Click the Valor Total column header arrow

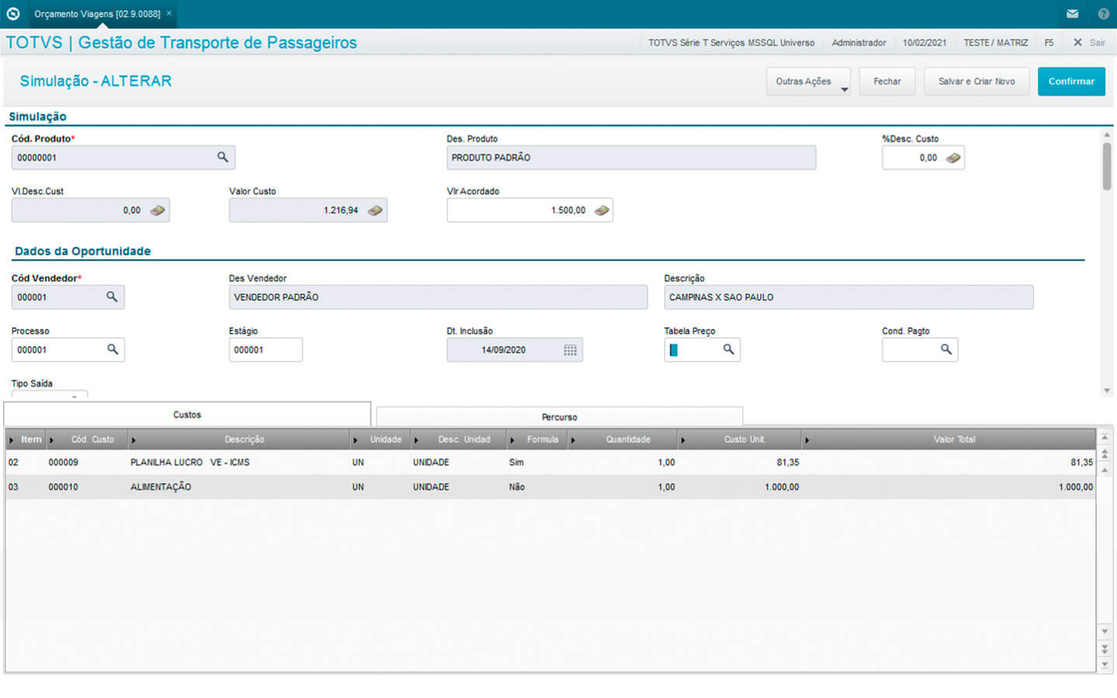807,440
